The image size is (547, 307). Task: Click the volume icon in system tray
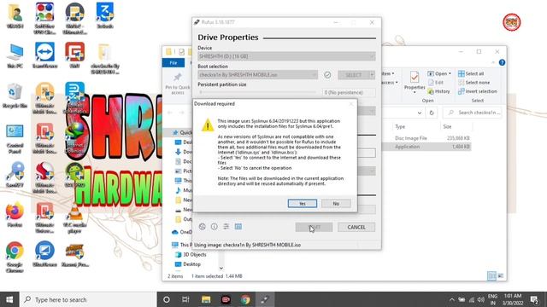(481, 299)
